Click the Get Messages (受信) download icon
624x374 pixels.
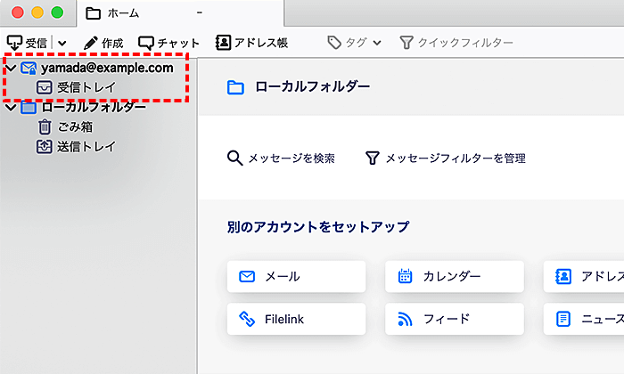click(x=15, y=43)
